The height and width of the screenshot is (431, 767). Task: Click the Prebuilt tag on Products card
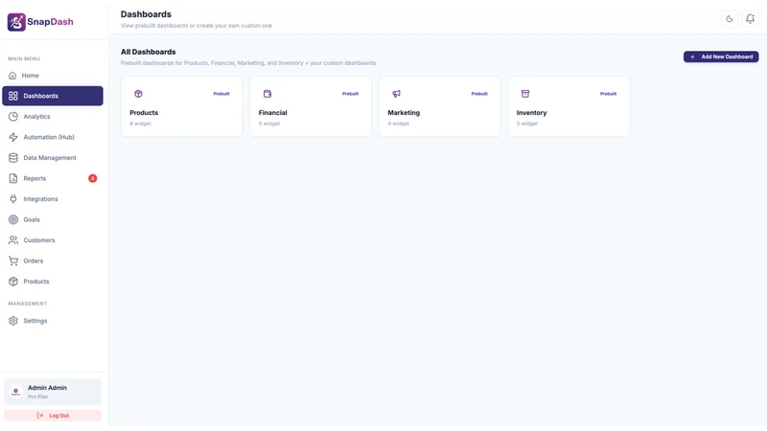point(221,94)
